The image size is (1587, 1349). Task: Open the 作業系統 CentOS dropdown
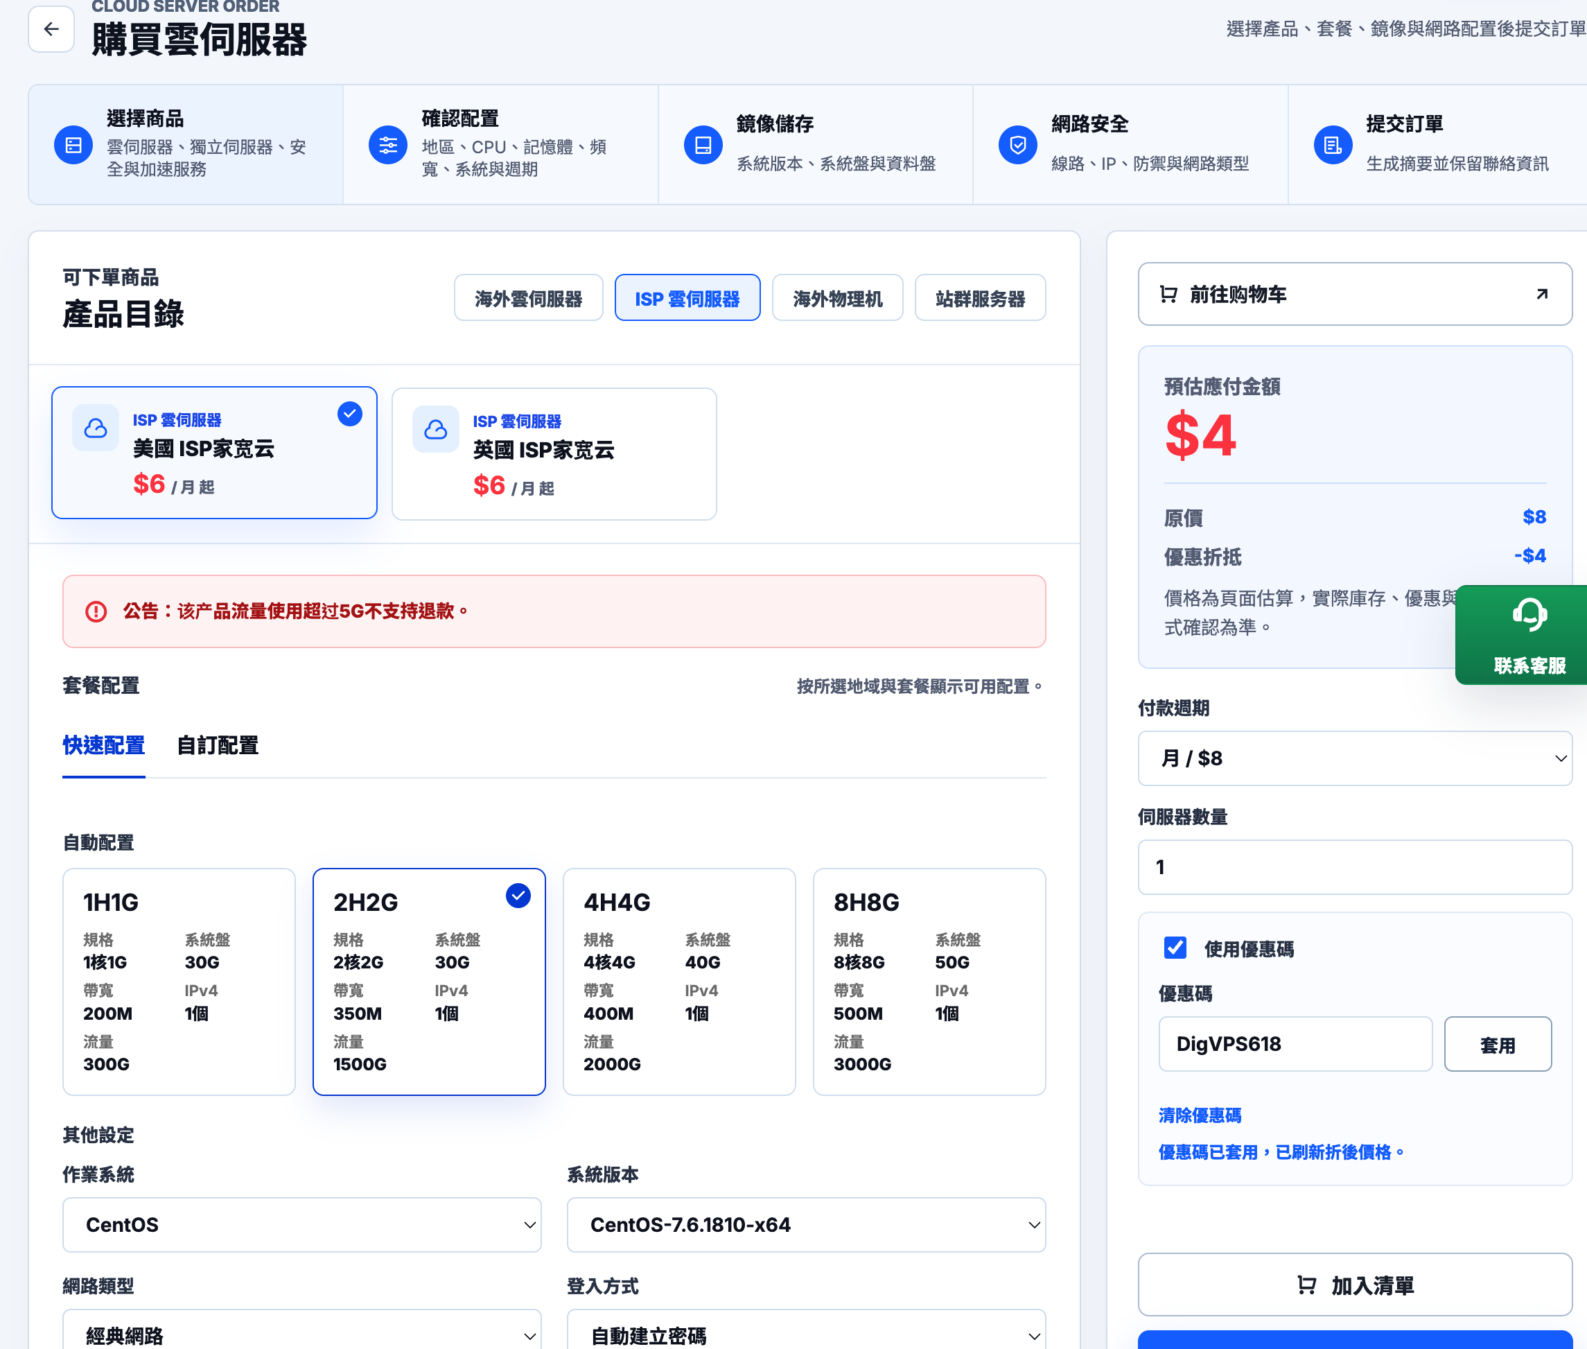[302, 1224]
